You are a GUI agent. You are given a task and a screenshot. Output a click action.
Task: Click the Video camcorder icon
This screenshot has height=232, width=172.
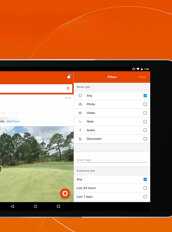tap(80, 113)
